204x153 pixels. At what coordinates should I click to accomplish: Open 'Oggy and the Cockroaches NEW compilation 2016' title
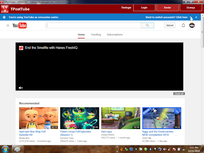pos(158,133)
